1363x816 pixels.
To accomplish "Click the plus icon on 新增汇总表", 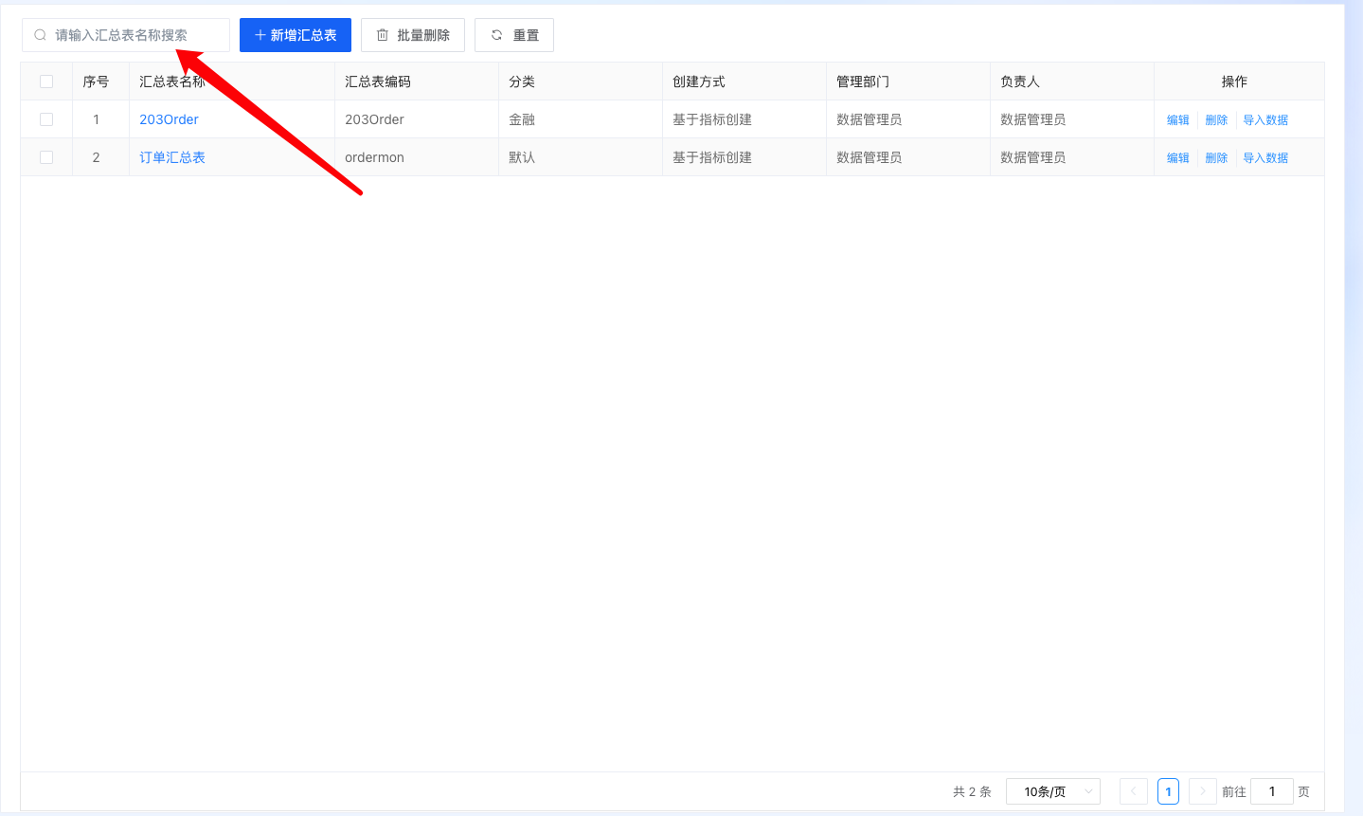I will point(260,35).
